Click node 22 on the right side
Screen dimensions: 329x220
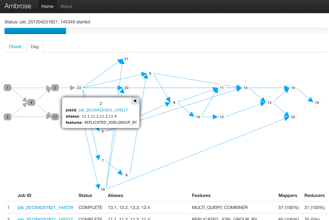pos(293,117)
